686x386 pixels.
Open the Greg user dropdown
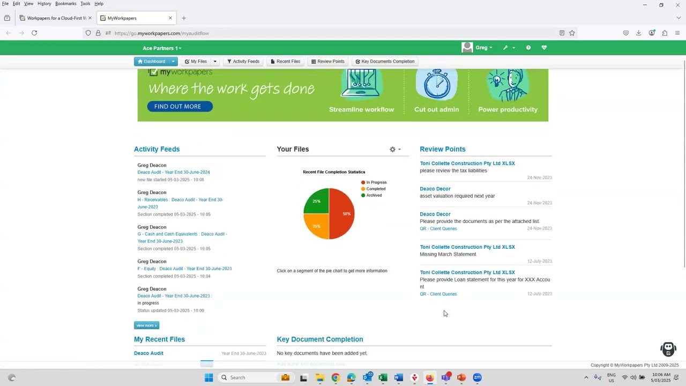coord(484,48)
